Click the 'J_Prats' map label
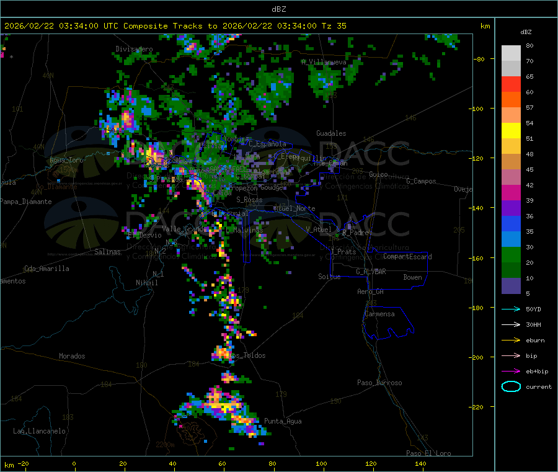Screen dimensions: 558x472 click(343, 252)
